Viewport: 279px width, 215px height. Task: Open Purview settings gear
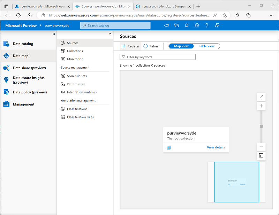(x=197, y=25)
